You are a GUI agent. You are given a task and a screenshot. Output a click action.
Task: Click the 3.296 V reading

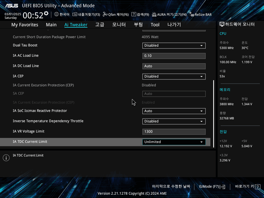click(x=225, y=160)
